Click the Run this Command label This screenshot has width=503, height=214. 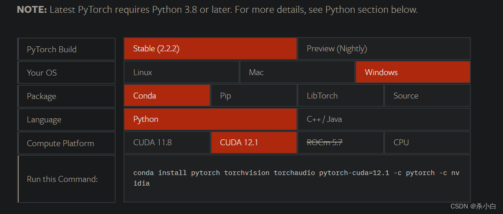click(67, 179)
